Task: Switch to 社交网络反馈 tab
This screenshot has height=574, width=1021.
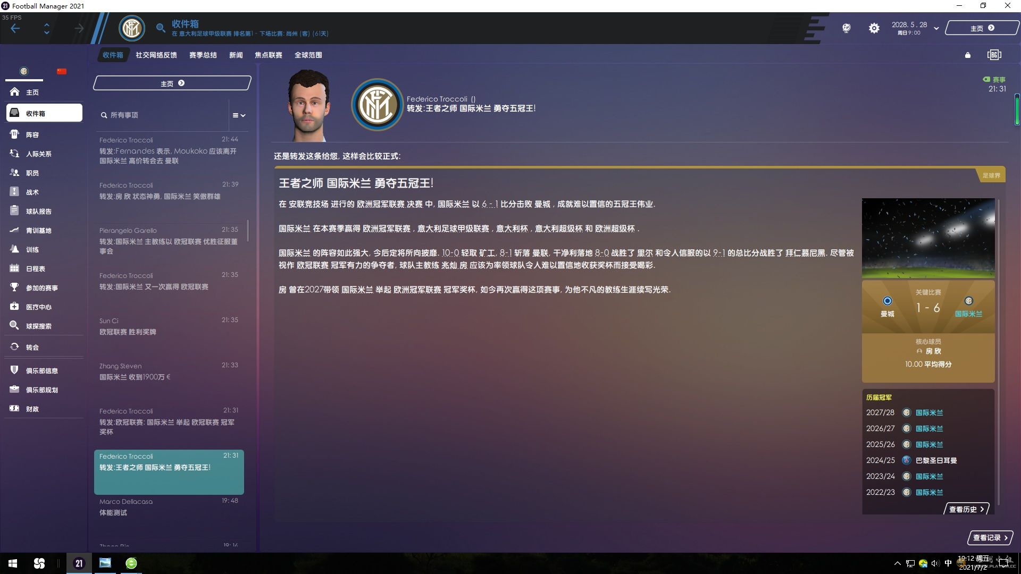Action: 156,55
